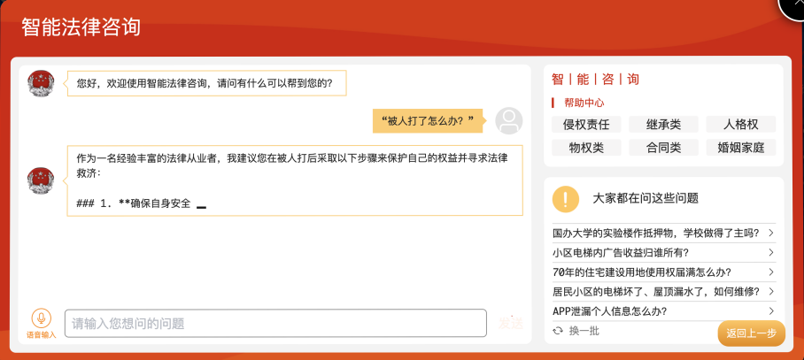The image size is (804, 360).
Task: Click the 返回上一步 button
Action: click(x=751, y=333)
